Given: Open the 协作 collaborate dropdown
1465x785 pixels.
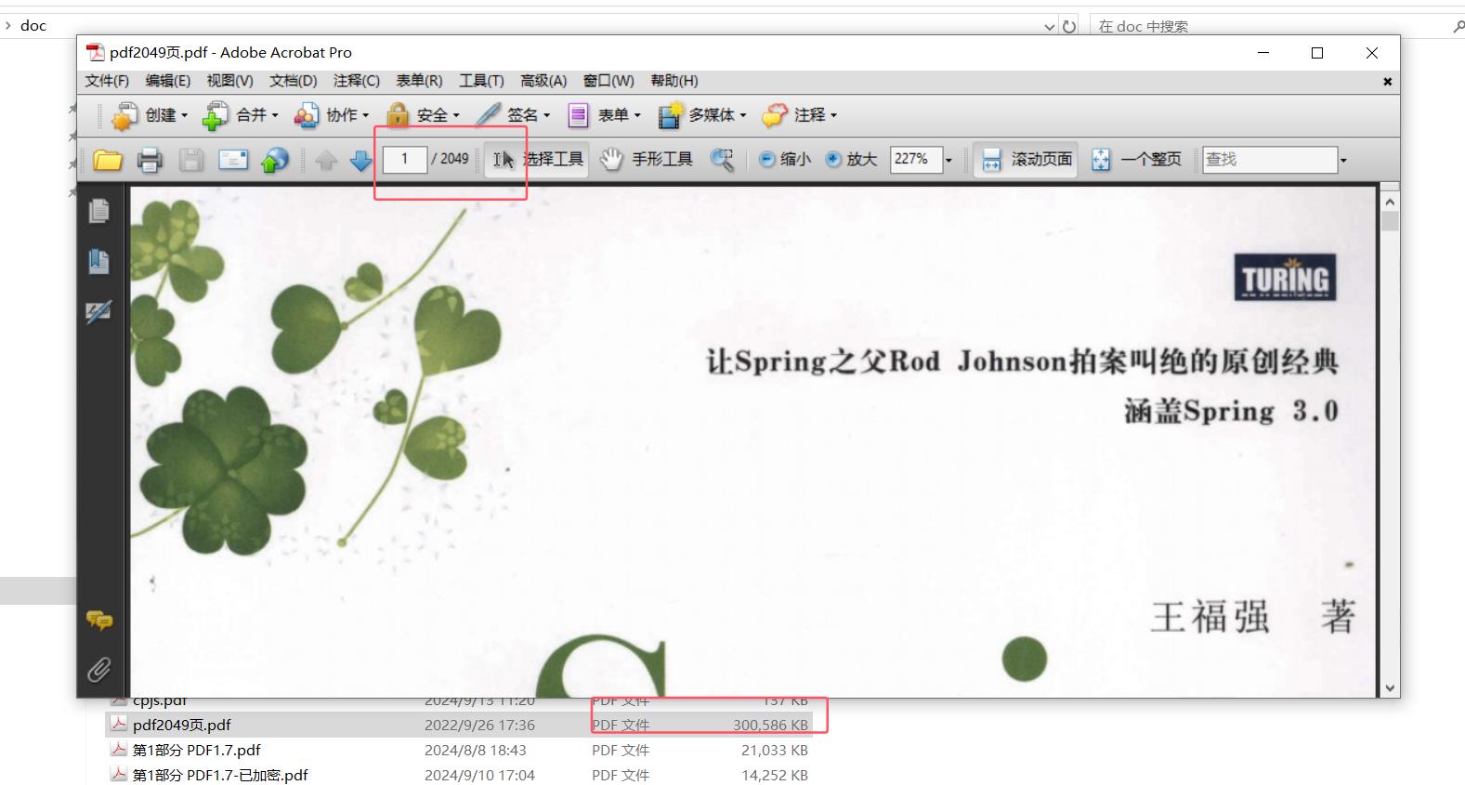Looking at the screenshot, I should tap(332, 115).
